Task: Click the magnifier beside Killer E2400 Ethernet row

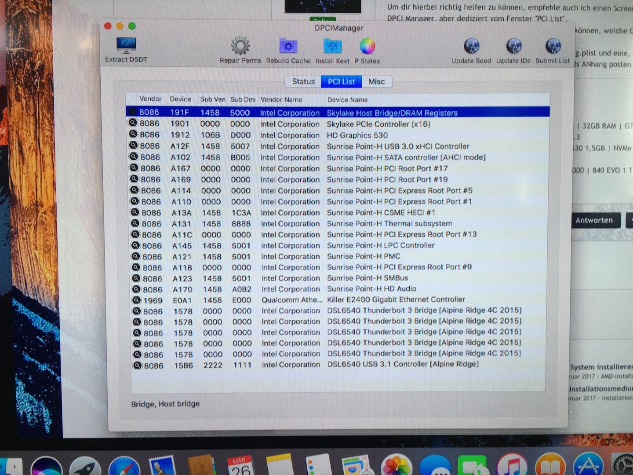Action: [137, 300]
